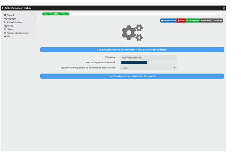Open the Droits sidebar step

9,26
